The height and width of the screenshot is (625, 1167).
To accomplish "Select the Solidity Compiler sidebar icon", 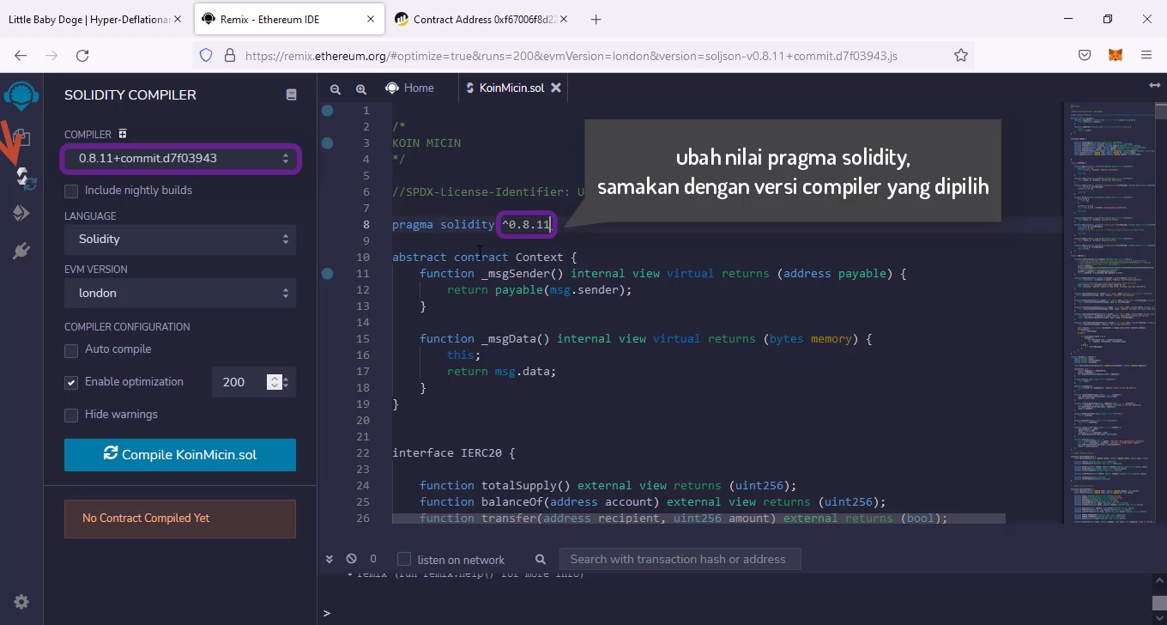I will point(21,178).
